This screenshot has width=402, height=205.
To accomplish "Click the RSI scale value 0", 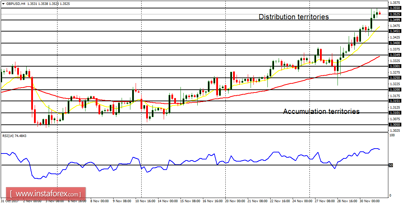I will pos(390,196).
